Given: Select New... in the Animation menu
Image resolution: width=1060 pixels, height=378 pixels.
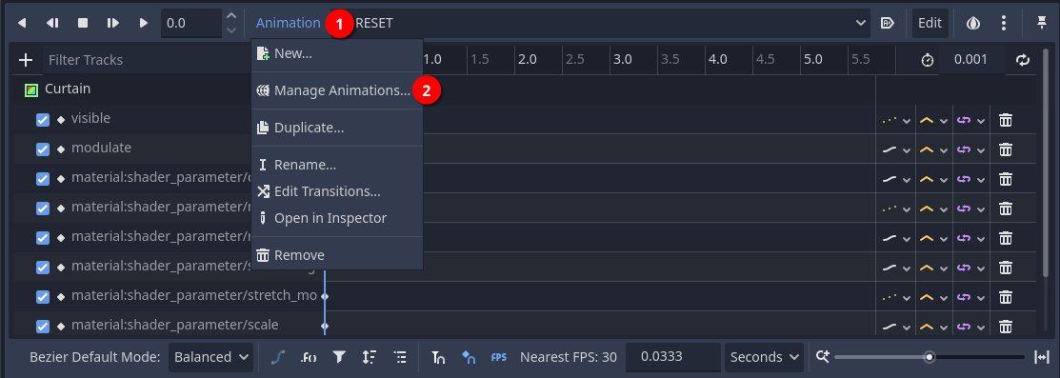Looking at the screenshot, I should click(x=336, y=53).
